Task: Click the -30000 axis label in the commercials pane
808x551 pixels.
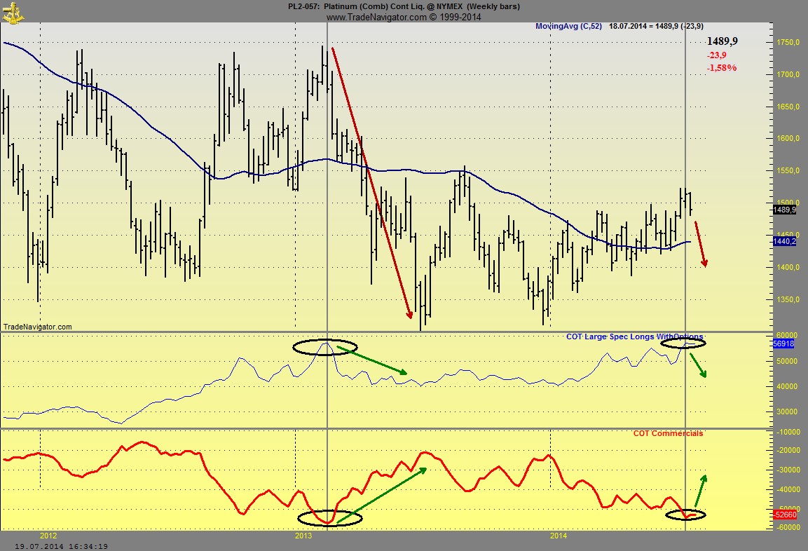Action: pos(788,470)
